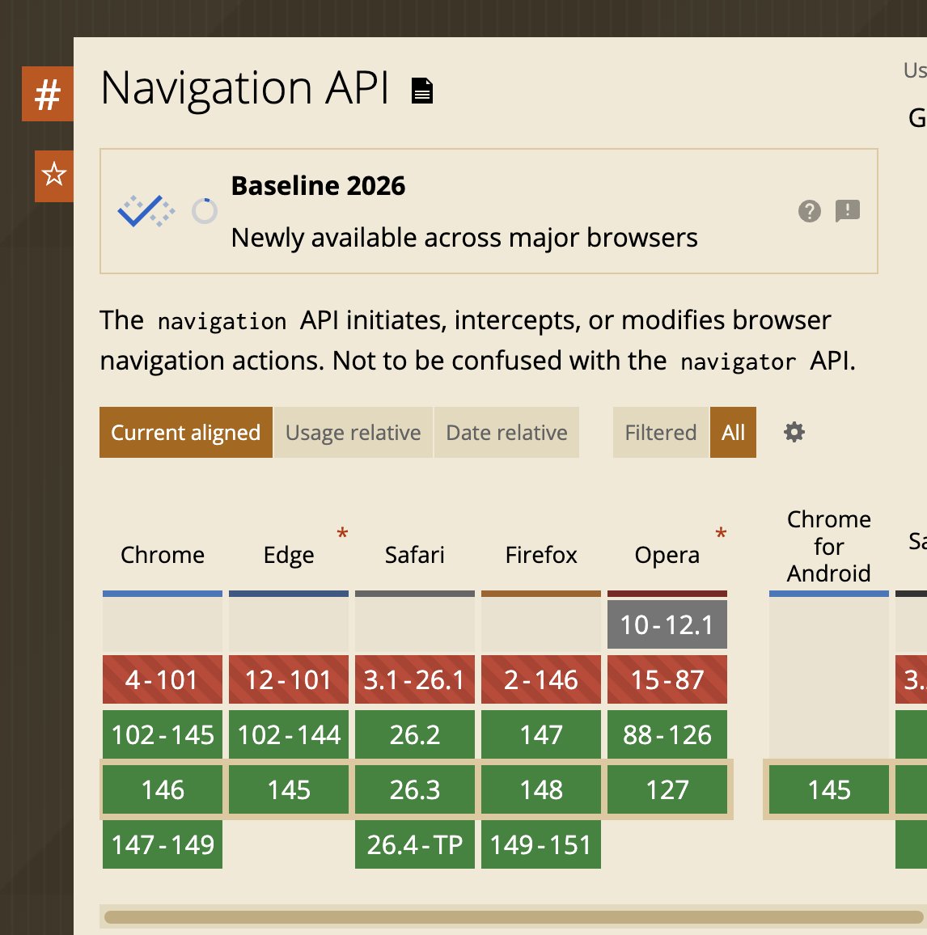Select the All toggle

click(733, 433)
